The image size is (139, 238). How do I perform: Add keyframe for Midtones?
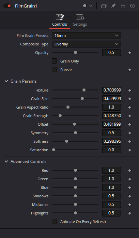point(129,205)
